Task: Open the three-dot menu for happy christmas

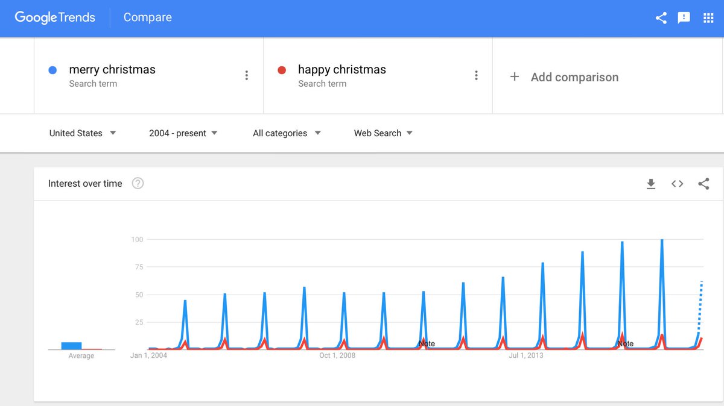Action: coord(476,75)
